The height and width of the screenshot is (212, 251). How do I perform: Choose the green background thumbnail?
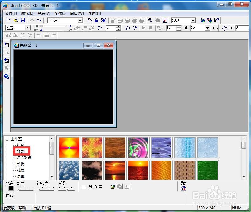pyautogui.click(x=207, y=170)
